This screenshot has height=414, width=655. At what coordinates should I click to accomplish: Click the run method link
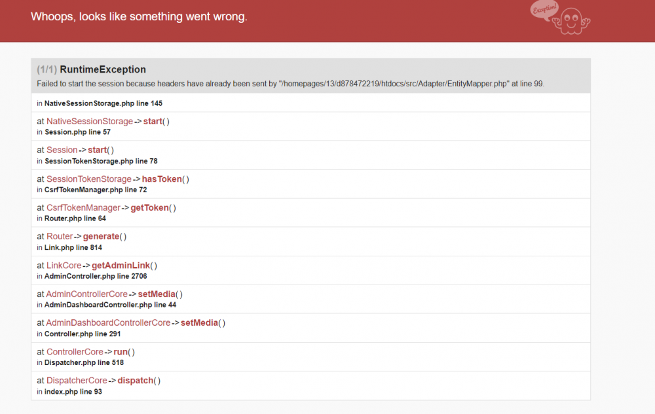(121, 352)
